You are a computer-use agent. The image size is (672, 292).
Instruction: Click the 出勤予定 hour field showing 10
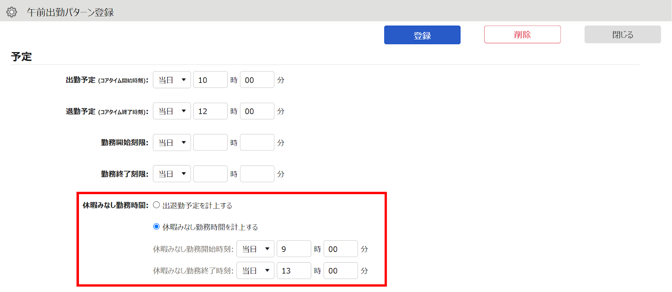[x=210, y=80]
